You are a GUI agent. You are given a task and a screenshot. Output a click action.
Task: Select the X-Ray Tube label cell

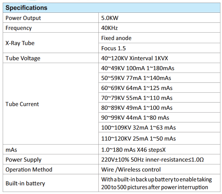click(x=20, y=43)
